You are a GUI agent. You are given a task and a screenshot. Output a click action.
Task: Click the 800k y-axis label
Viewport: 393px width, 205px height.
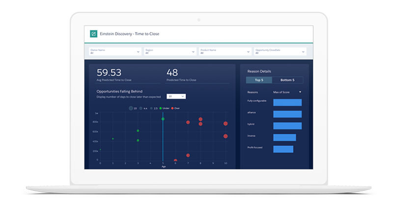point(95,122)
